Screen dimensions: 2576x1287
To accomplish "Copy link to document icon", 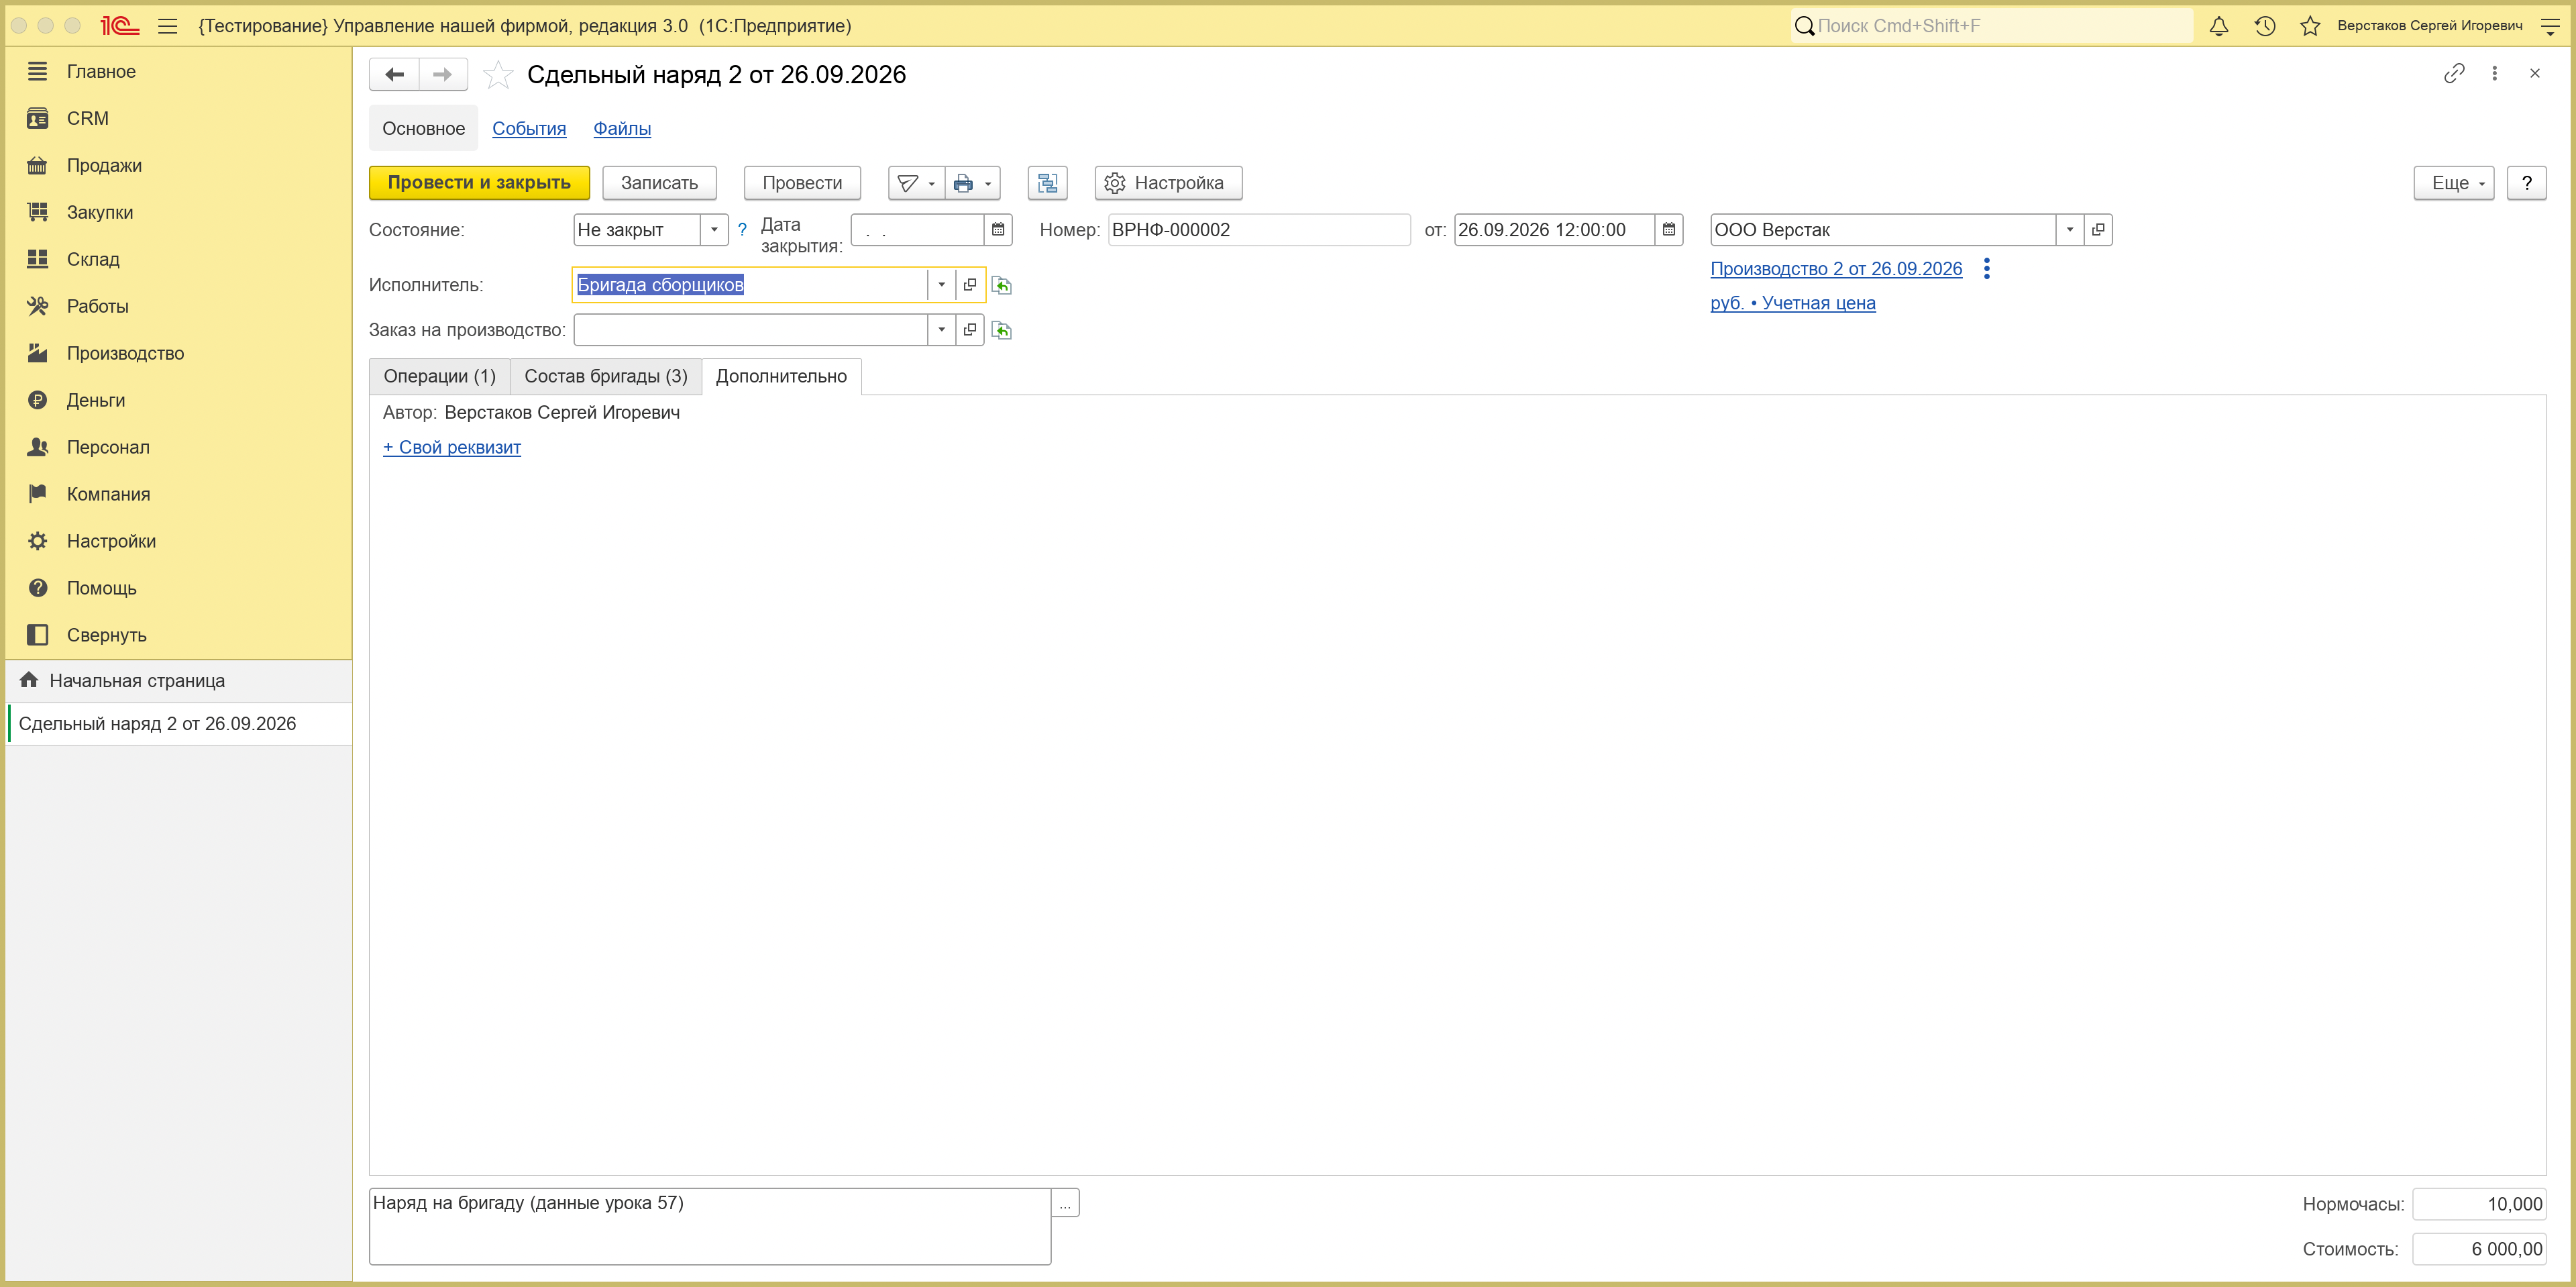I will click(x=2454, y=73).
